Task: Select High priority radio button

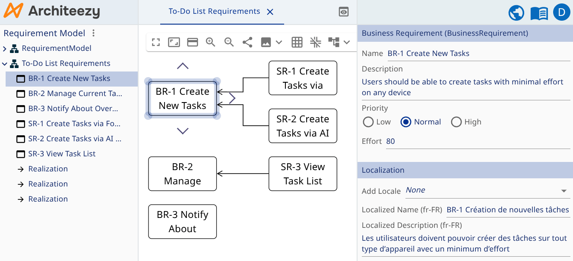Action: (456, 122)
